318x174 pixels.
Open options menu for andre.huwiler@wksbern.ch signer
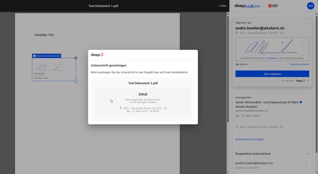click(x=306, y=166)
